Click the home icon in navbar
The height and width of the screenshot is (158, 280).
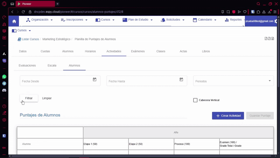[x=14, y=21]
